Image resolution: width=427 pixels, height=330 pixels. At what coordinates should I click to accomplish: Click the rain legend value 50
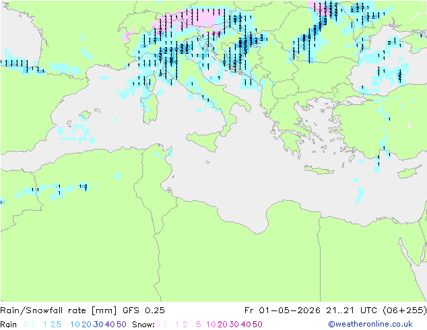[x=121, y=325]
